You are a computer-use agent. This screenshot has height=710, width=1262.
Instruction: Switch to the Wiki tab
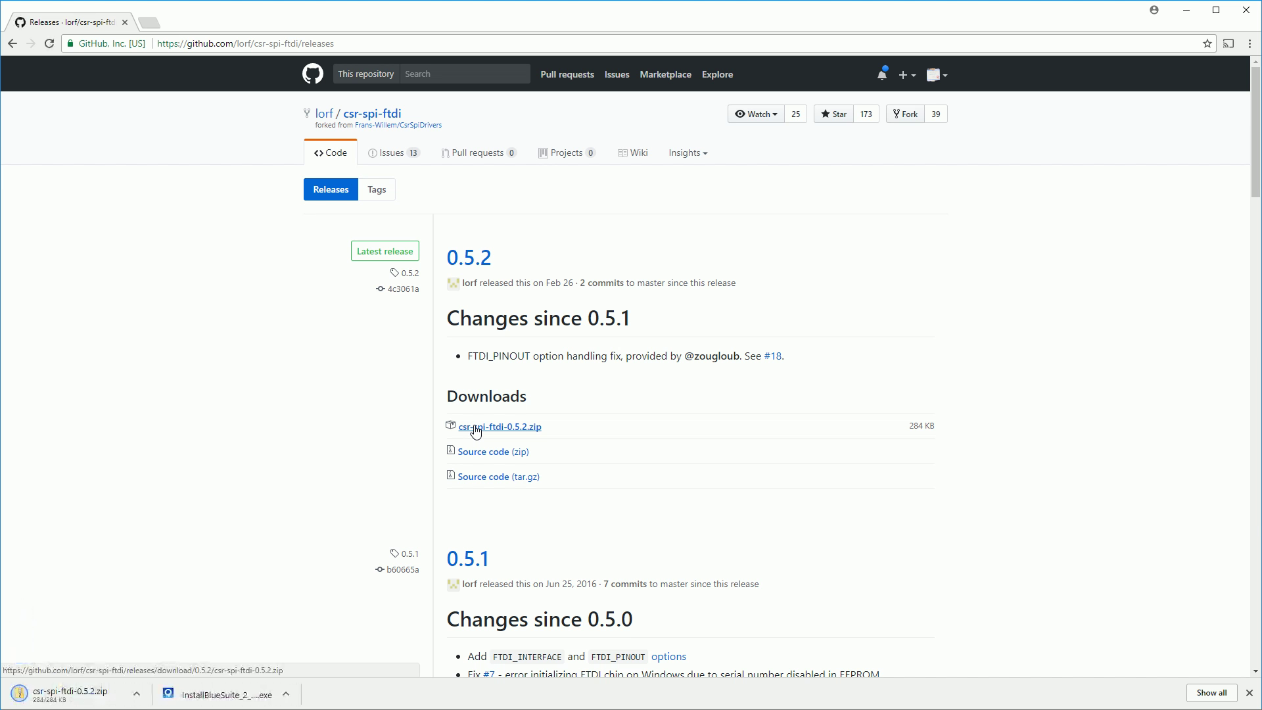click(x=633, y=153)
